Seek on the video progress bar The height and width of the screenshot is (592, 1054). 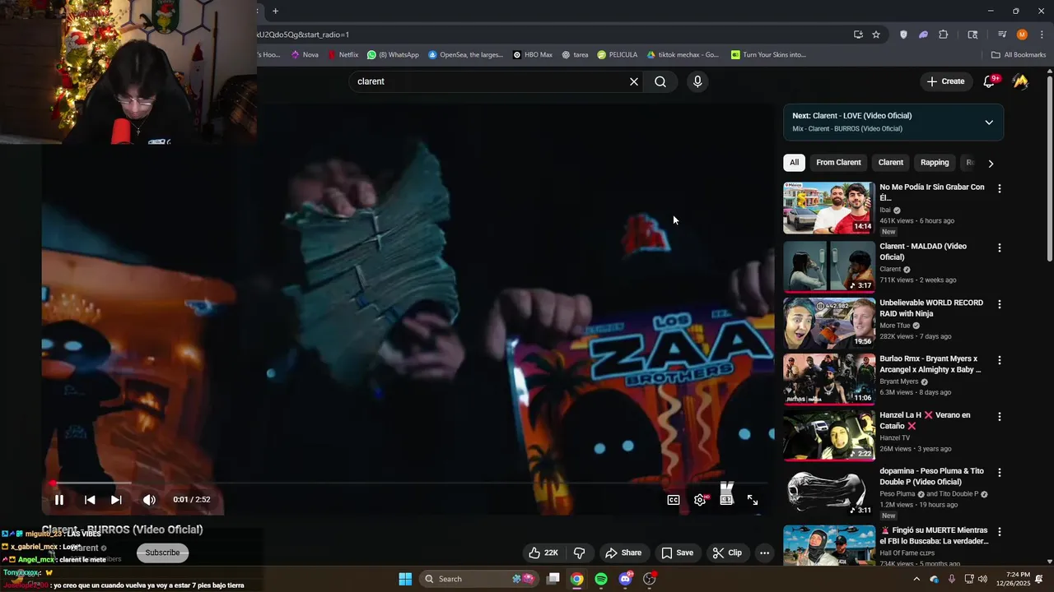408,483
